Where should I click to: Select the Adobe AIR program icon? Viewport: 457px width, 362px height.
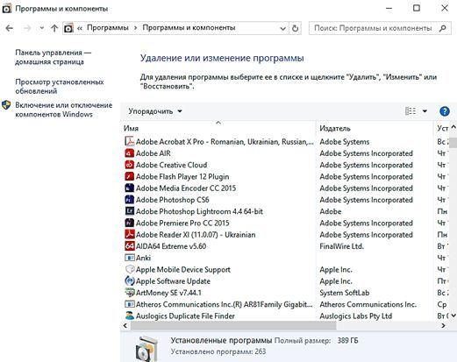(x=130, y=153)
